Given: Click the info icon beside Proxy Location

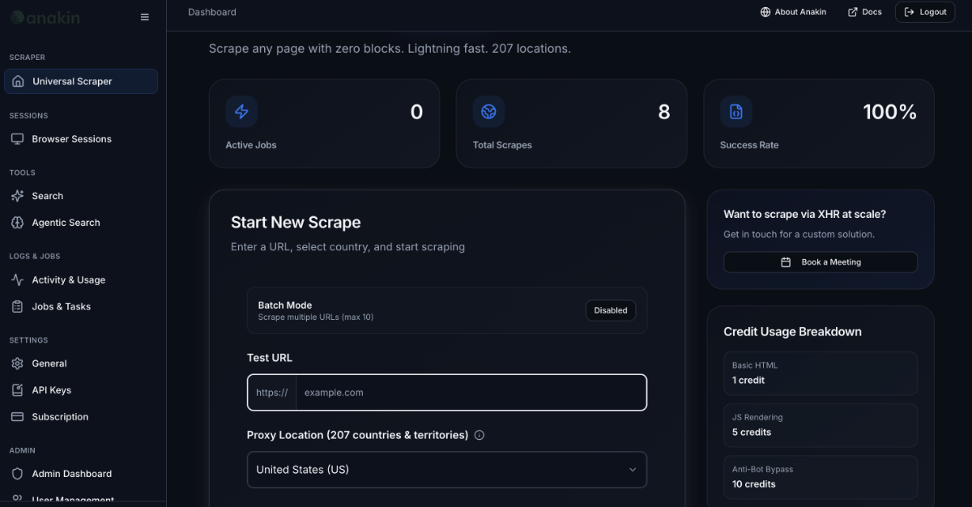Looking at the screenshot, I should [x=479, y=435].
